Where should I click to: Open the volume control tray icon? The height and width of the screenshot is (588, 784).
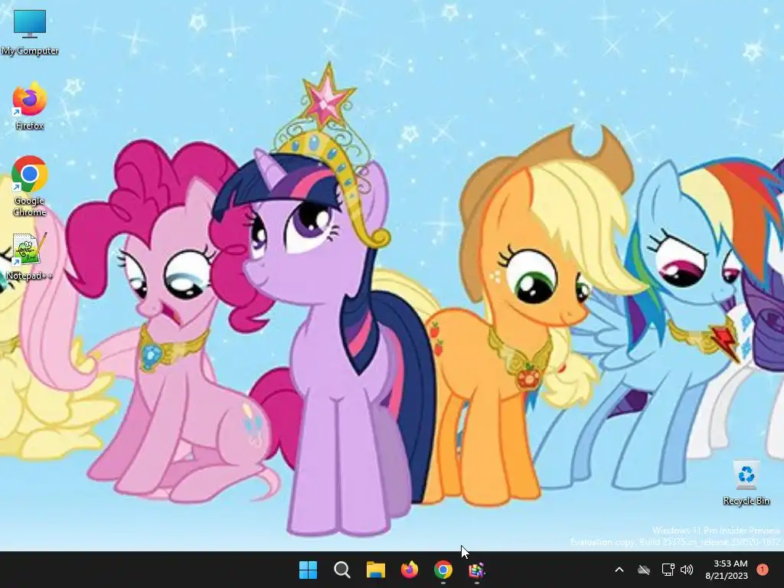pyautogui.click(x=687, y=570)
